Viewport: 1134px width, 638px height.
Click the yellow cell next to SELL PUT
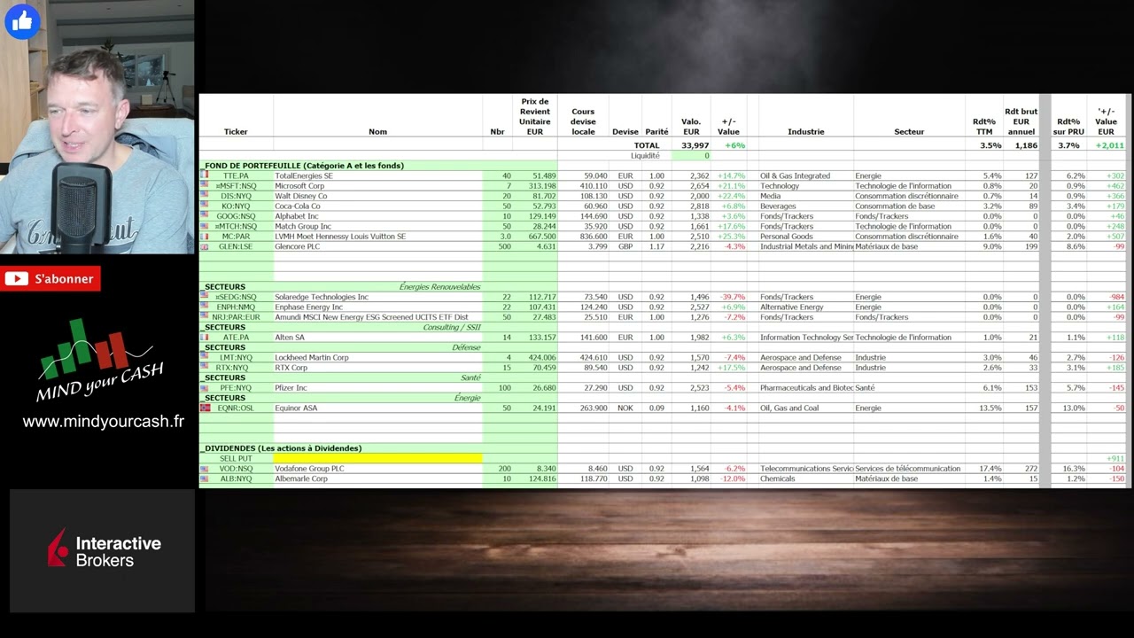[378, 458]
